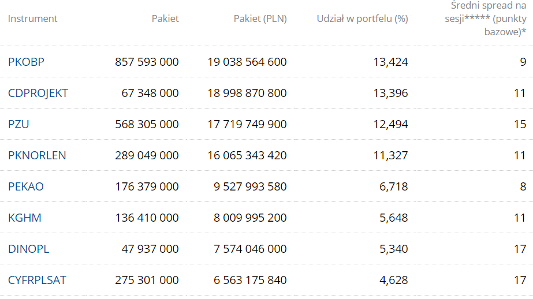Open the PZU instrument link
This screenshot has width=533, height=299.
point(18,124)
